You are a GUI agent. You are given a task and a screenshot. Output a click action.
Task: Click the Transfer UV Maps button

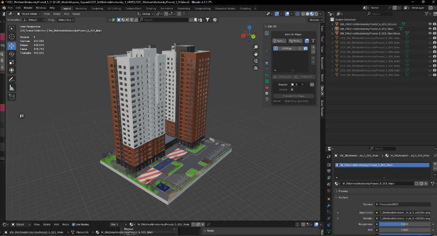(x=294, y=96)
